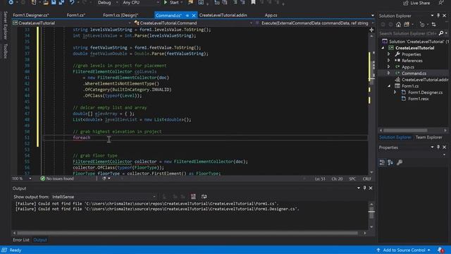Switch to the App.cs tab

(x=271, y=15)
